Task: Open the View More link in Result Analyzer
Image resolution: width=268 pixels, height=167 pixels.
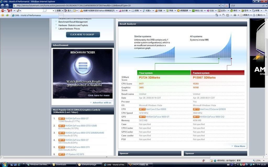Action: point(239,146)
